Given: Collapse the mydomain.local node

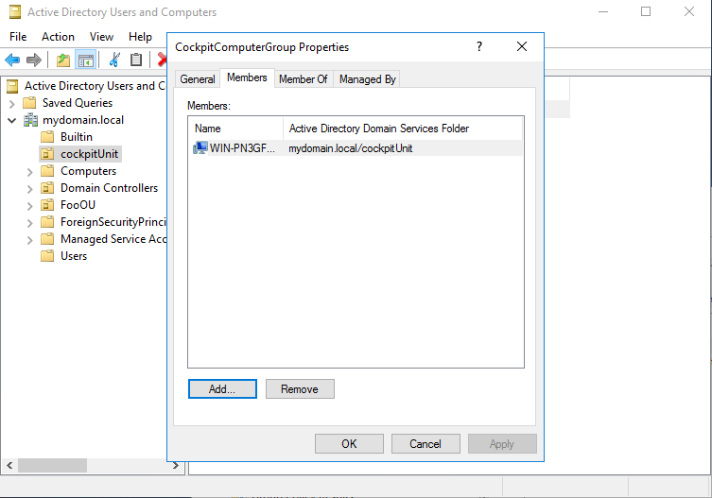Looking at the screenshot, I should 11,120.
